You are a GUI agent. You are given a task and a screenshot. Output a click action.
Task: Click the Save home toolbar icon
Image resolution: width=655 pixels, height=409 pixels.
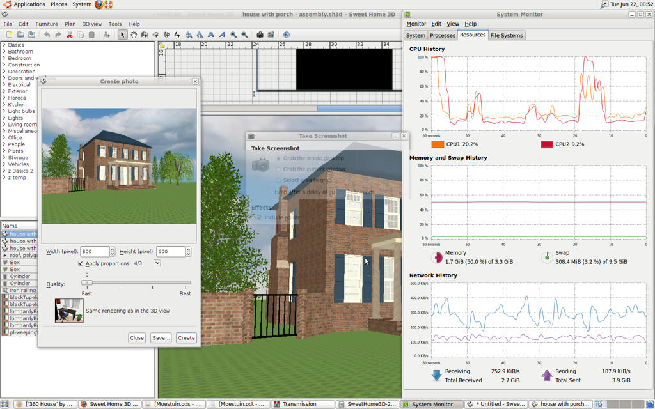[x=31, y=35]
